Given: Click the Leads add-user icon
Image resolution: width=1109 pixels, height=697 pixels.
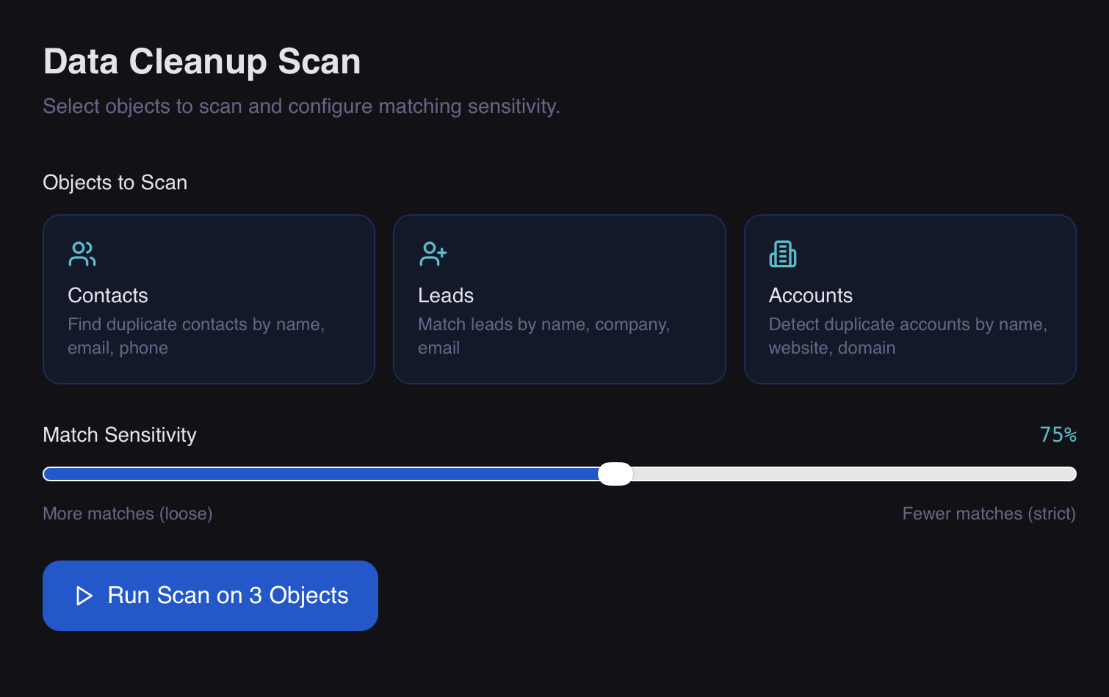Looking at the screenshot, I should point(433,254).
